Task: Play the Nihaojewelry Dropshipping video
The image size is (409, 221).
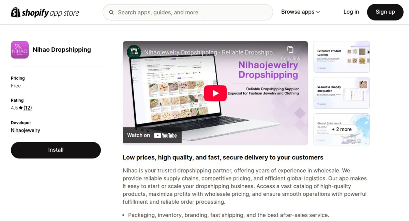Action: 215,93
